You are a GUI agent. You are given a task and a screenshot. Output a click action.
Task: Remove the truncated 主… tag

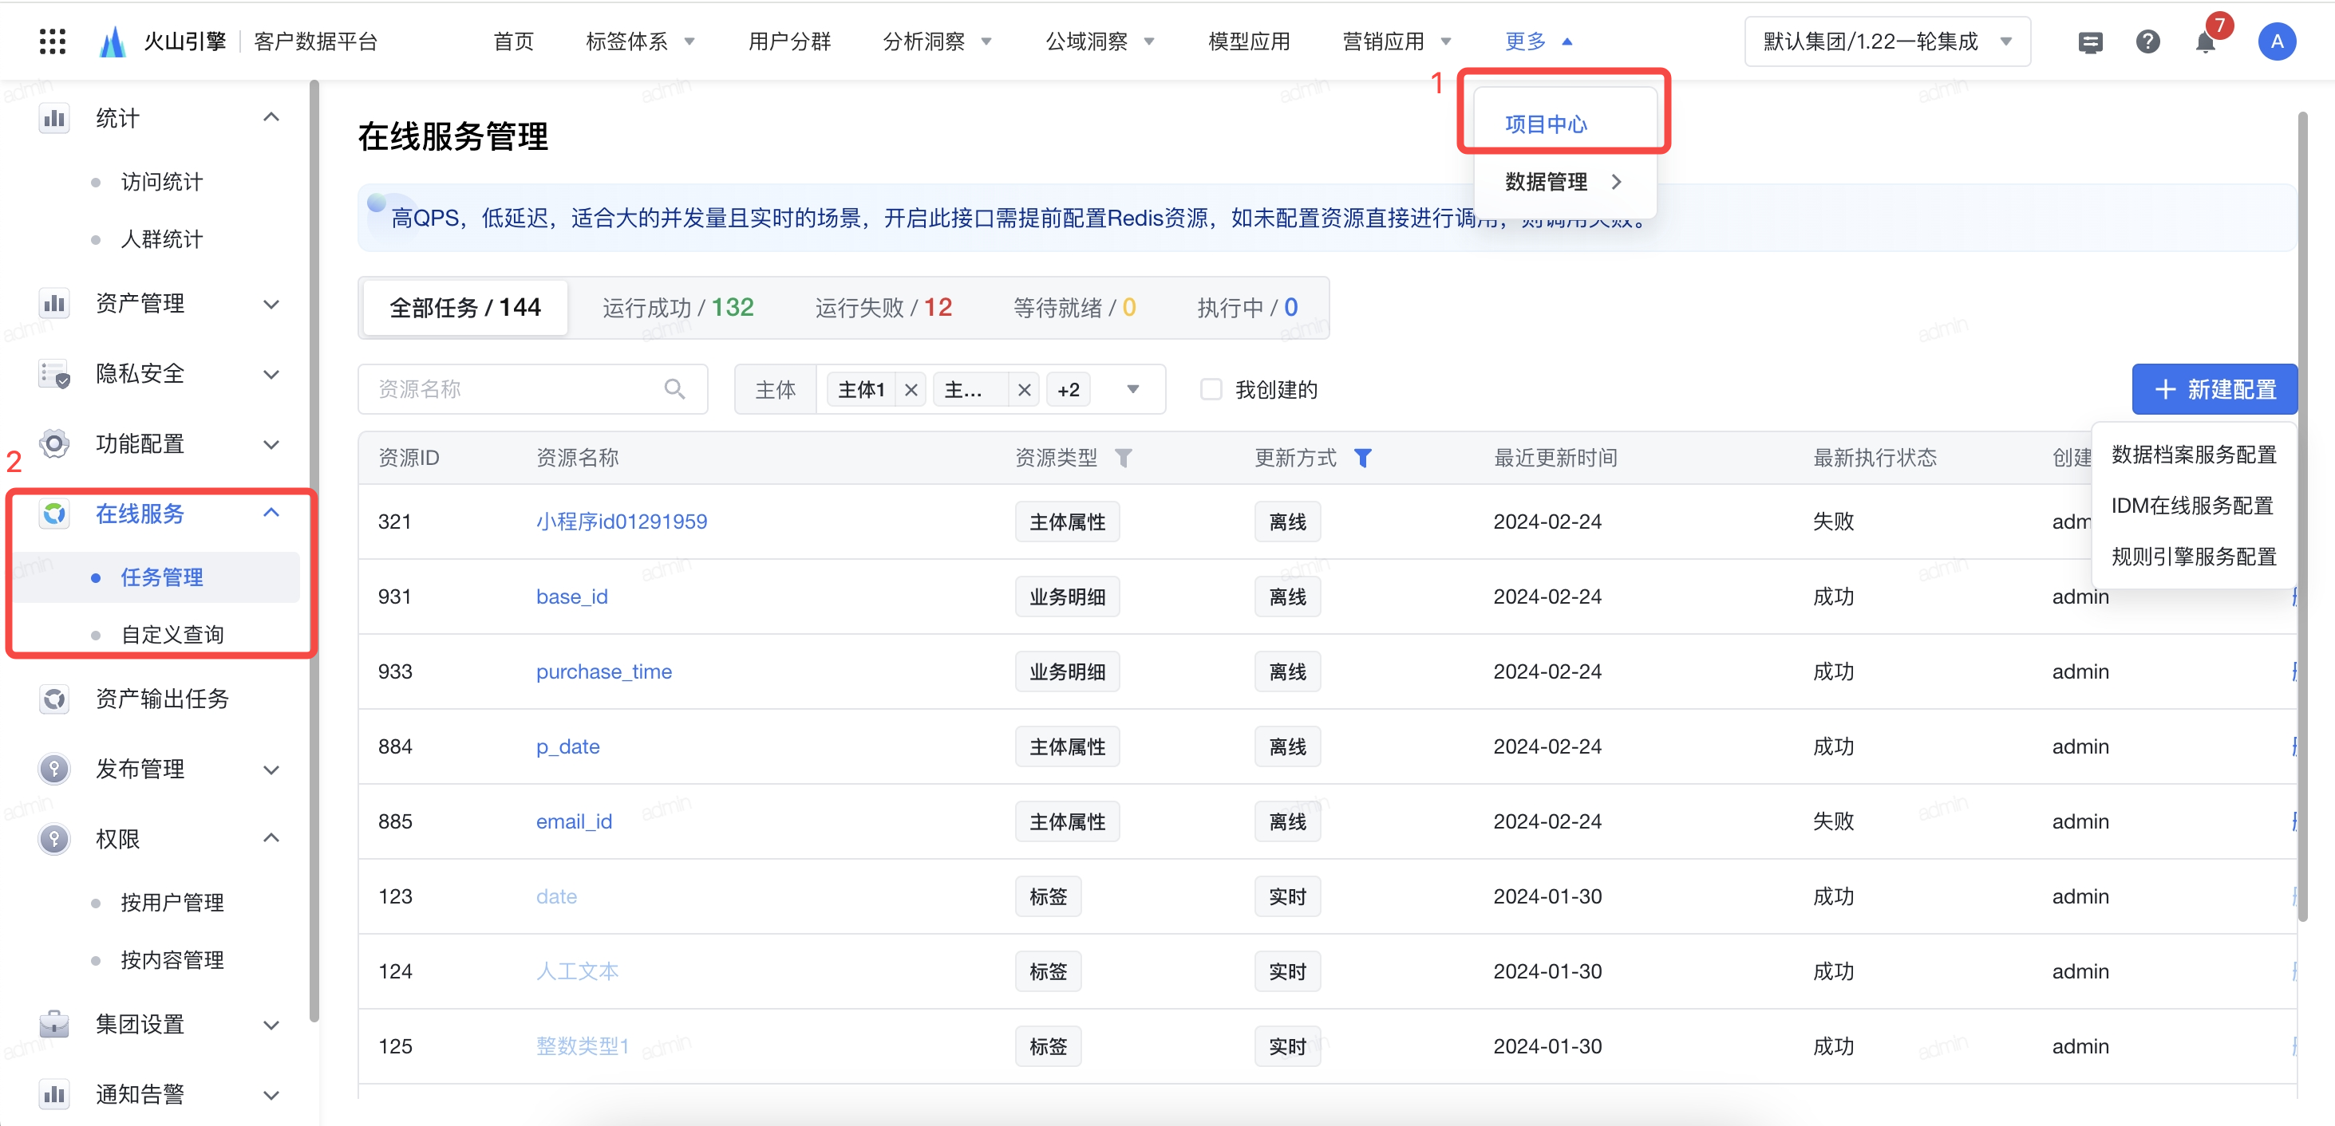1025,389
